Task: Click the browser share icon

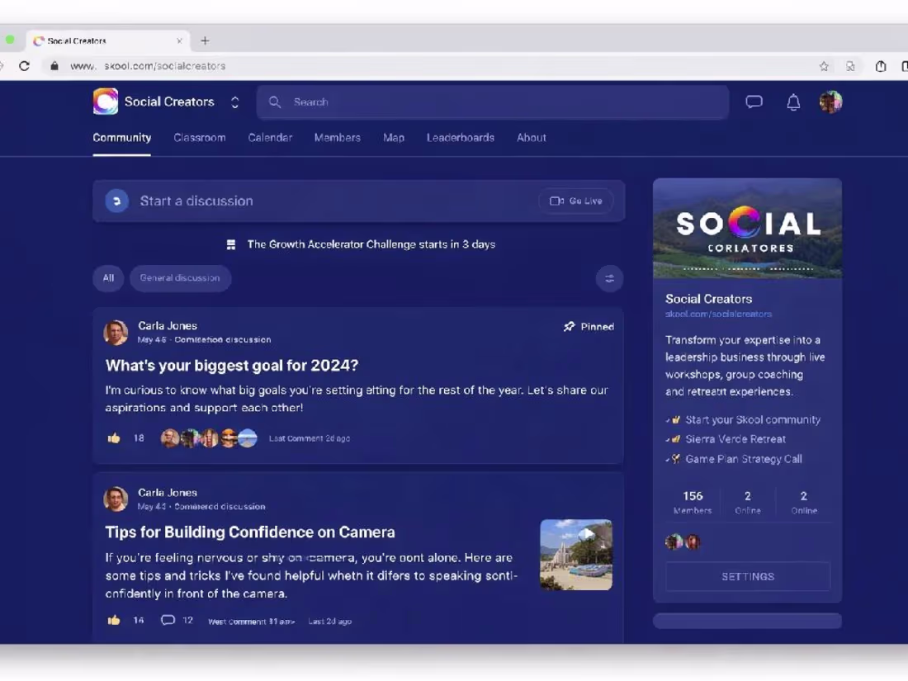Action: pos(881,66)
